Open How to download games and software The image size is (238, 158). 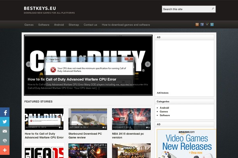[126, 24]
